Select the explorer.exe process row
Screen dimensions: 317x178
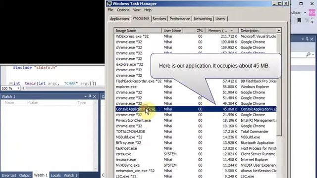point(196,87)
